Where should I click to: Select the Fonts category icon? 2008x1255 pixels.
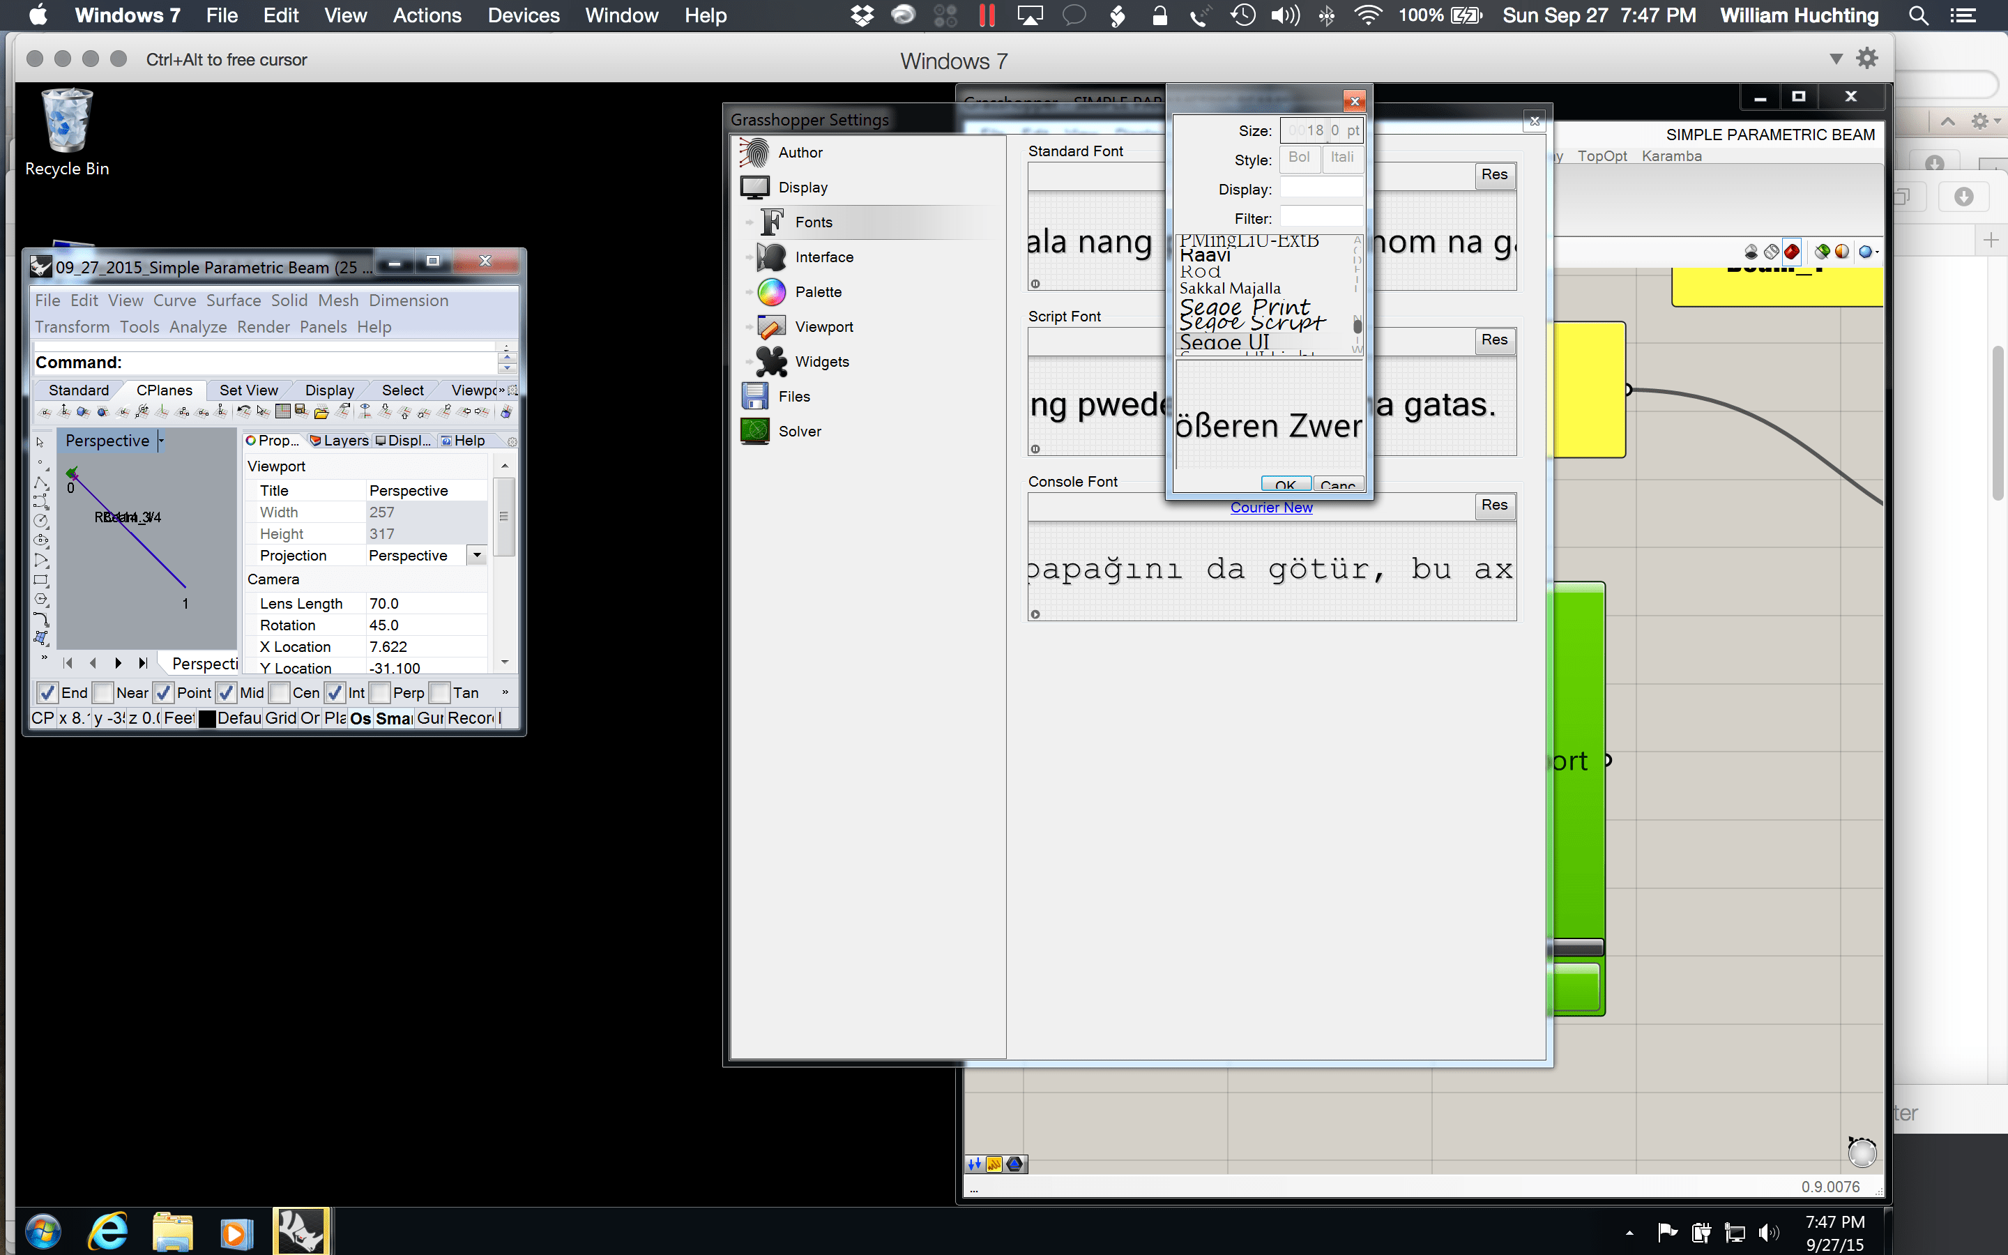click(x=772, y=222)
